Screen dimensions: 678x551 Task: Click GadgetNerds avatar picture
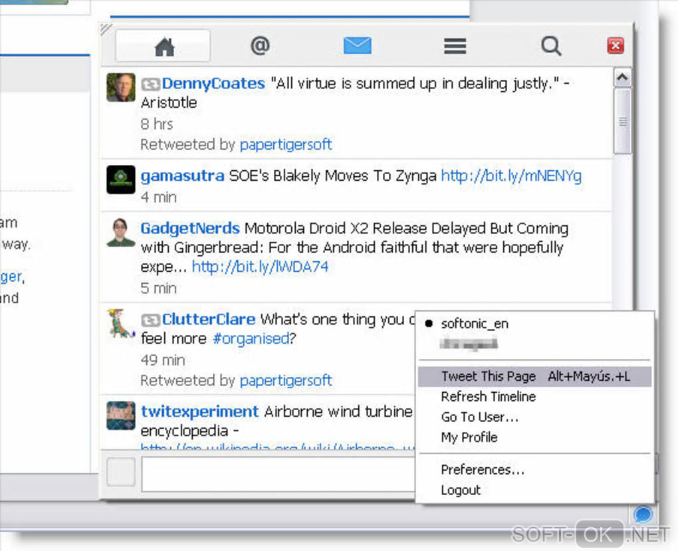coord(120,232)
